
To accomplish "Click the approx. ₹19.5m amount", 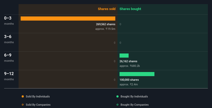I will tap(105, 29).
